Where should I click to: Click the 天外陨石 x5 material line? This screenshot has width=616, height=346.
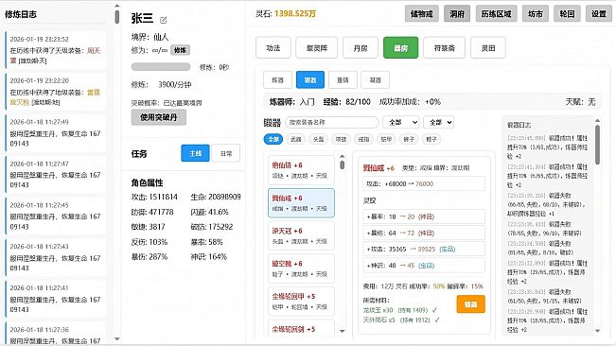click(401, 320)
